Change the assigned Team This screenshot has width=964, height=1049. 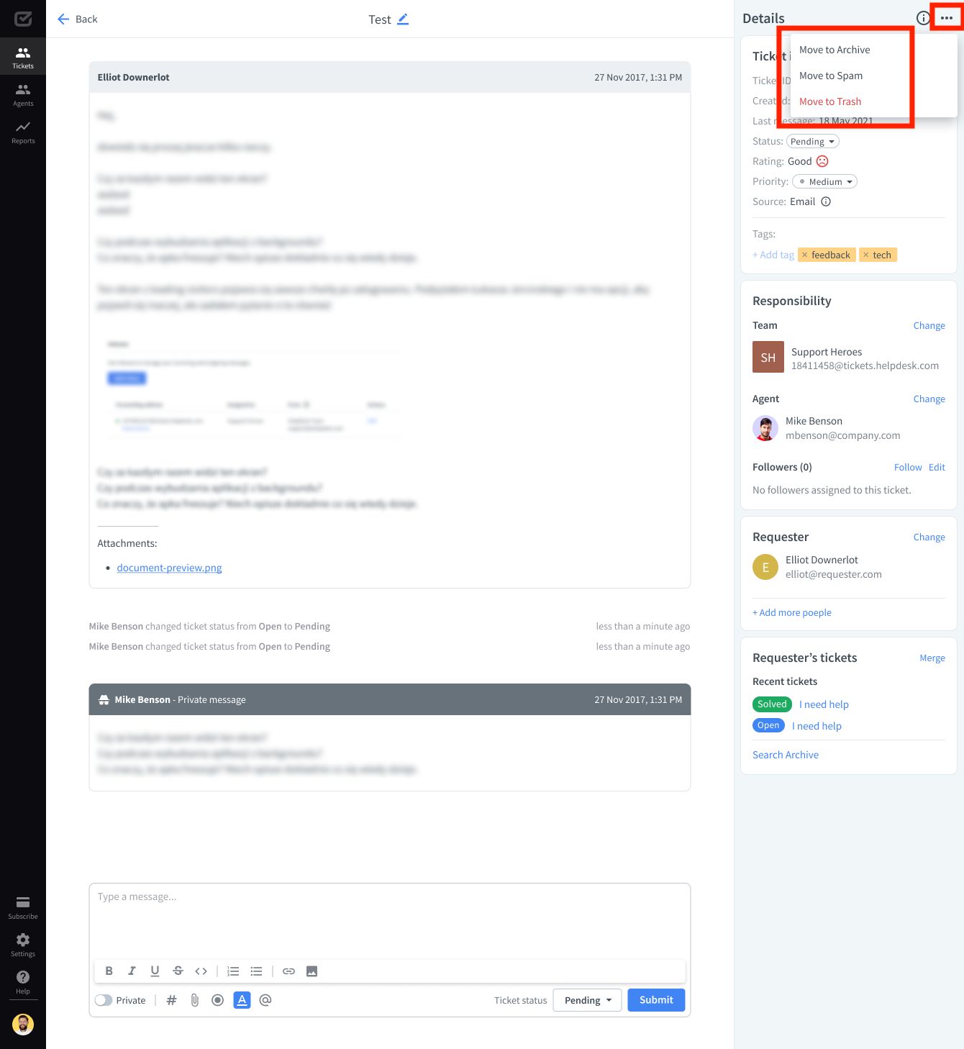pos(929,325)
